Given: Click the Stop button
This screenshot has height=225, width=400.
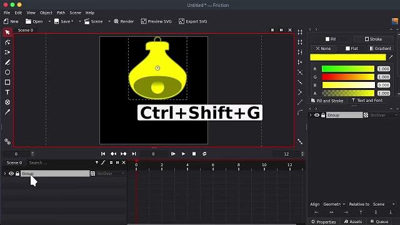Looking at the screenshot, I should pos(194,154).
